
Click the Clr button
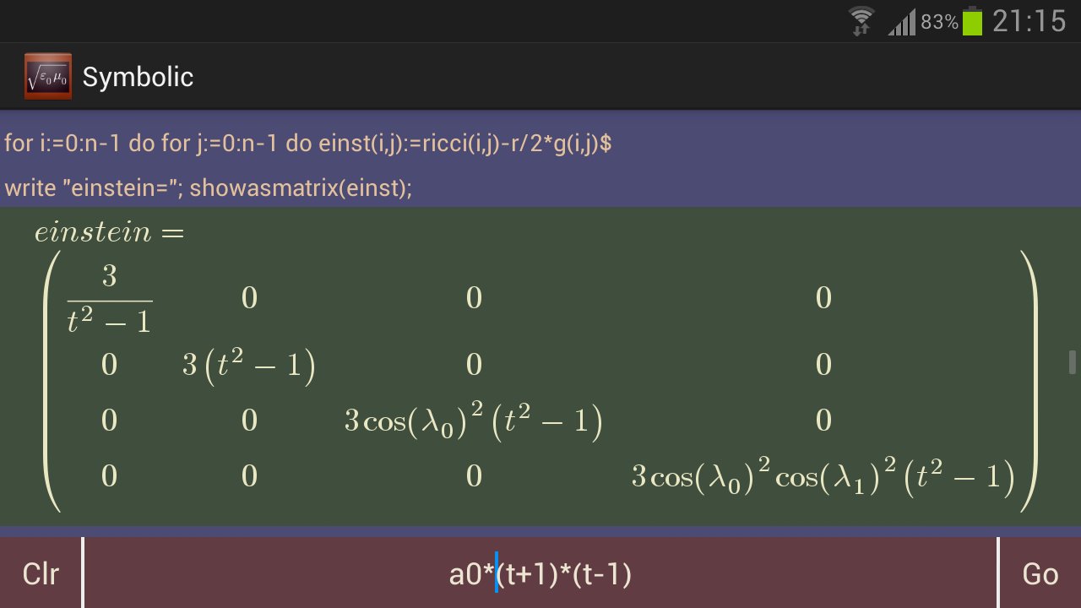pos(41,573)
